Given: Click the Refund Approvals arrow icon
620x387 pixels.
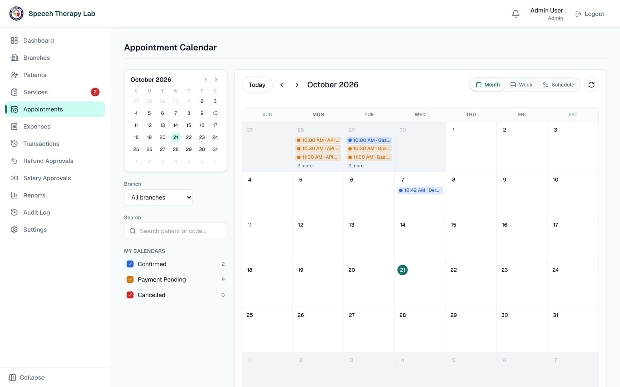Looking at the screenshot, I should tap(14, 161).
